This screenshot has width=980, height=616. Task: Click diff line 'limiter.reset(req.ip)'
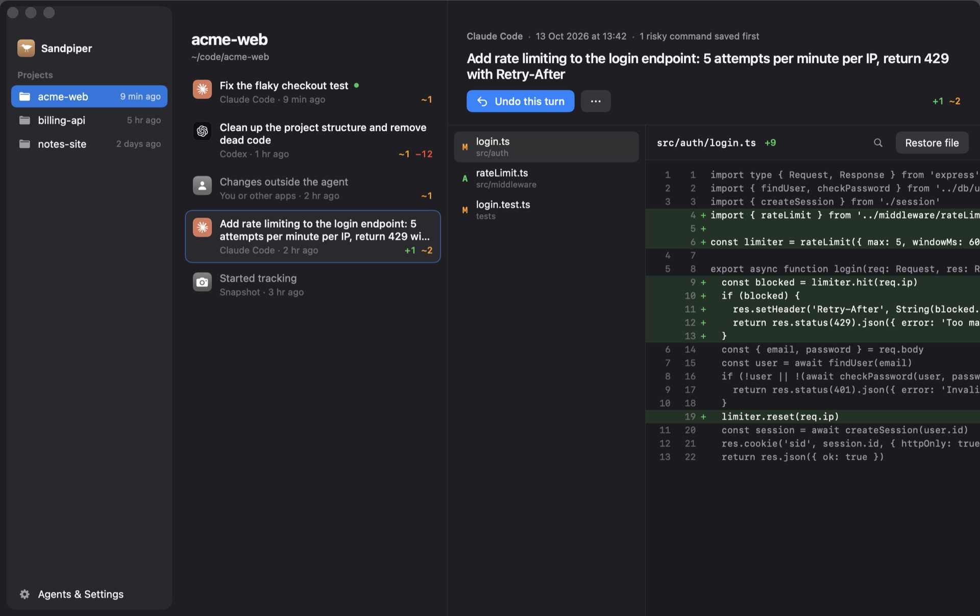(x=813, y=416)
